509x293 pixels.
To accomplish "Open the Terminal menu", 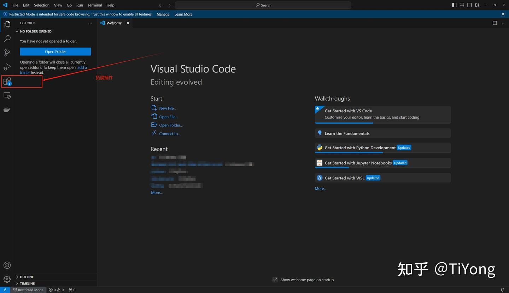I will click(x=94, y=5).
